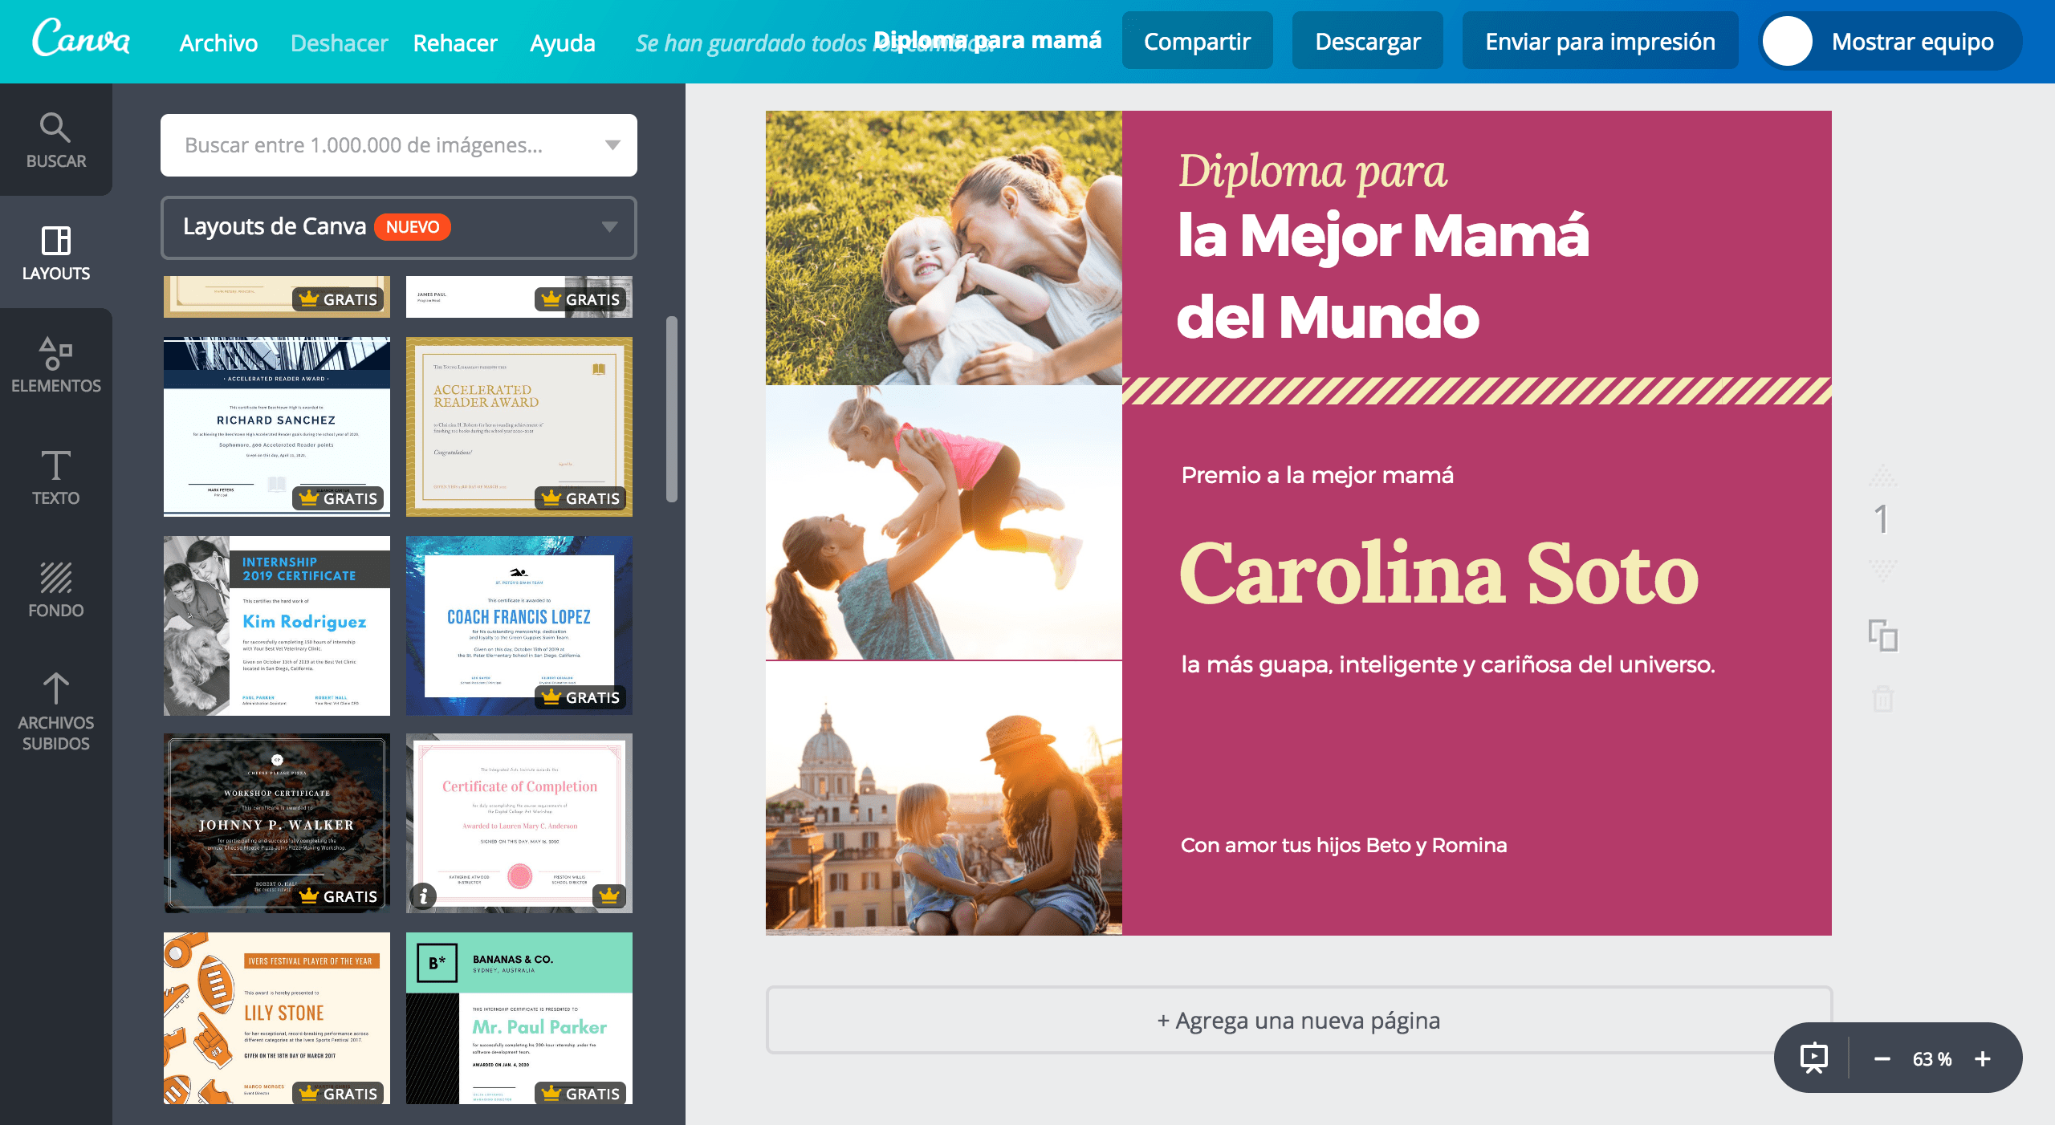Screen dimensions: 2055x1125
Task: Open the Fondo background icon
Action: point(55,577)
